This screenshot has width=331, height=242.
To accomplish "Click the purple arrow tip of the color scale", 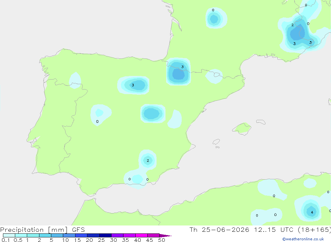I will 165,236.
